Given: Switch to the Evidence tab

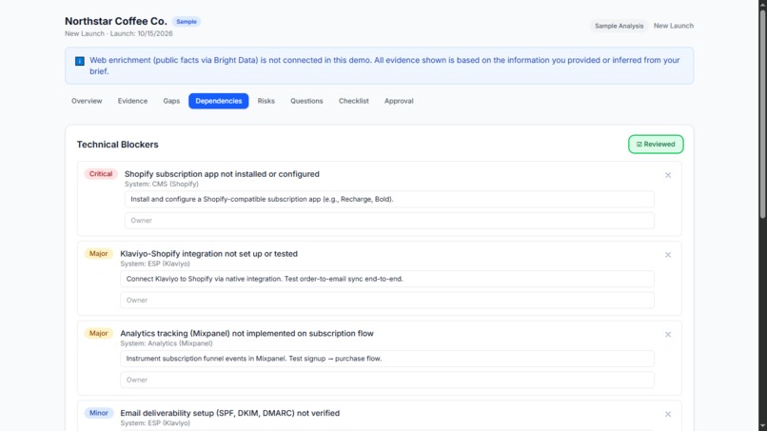Looking at the screenshot, I should point(132,101).
